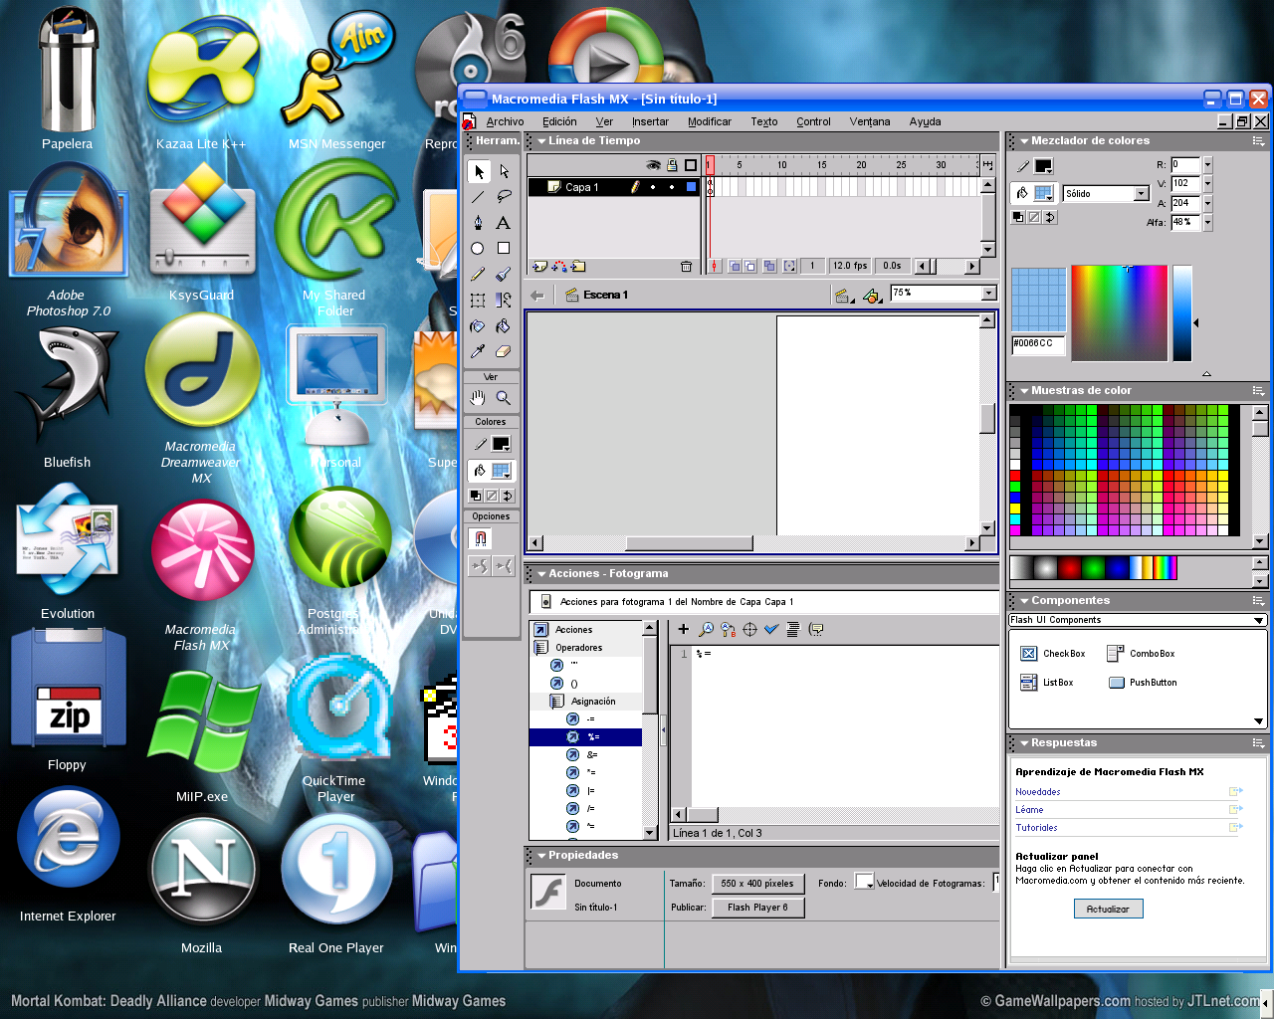Collapse the Acciones - Fotograma panel
This screenshot has height=1019, width=1274.
click(542, 574)
